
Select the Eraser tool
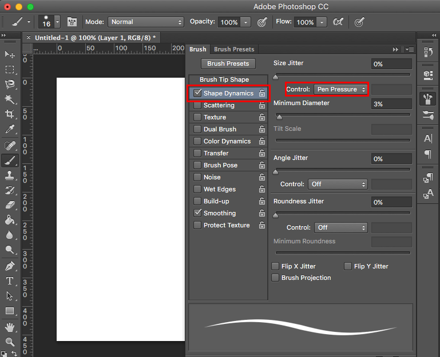point(10,205)
